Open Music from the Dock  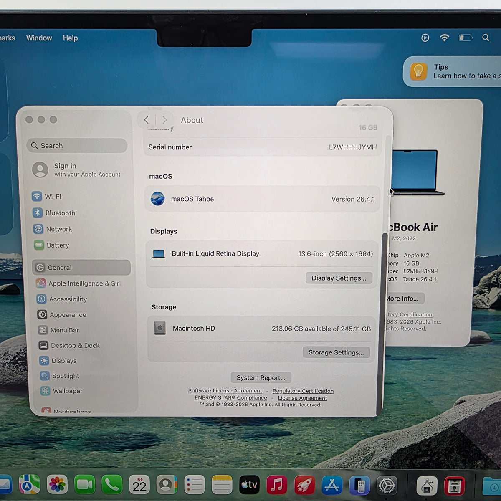tap(276, 486)
